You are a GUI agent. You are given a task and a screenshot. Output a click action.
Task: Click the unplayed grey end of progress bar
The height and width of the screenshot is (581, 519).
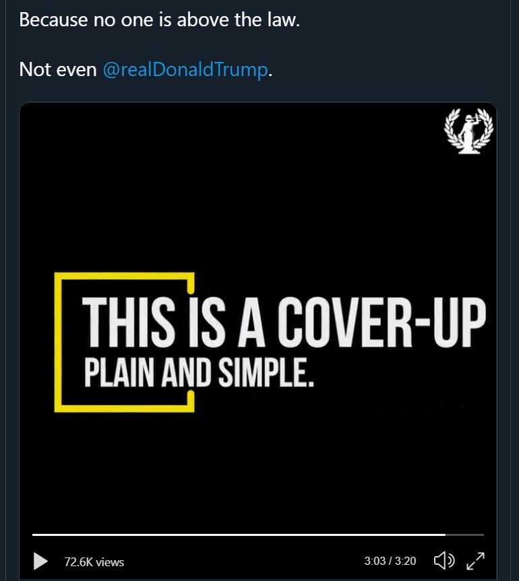click(464, 535)
